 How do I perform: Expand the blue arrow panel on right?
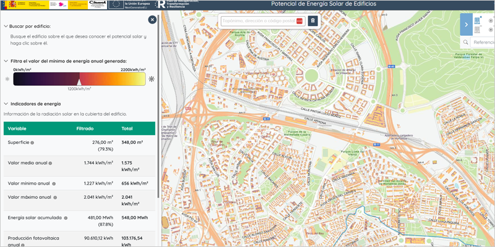tap(465, 24)
